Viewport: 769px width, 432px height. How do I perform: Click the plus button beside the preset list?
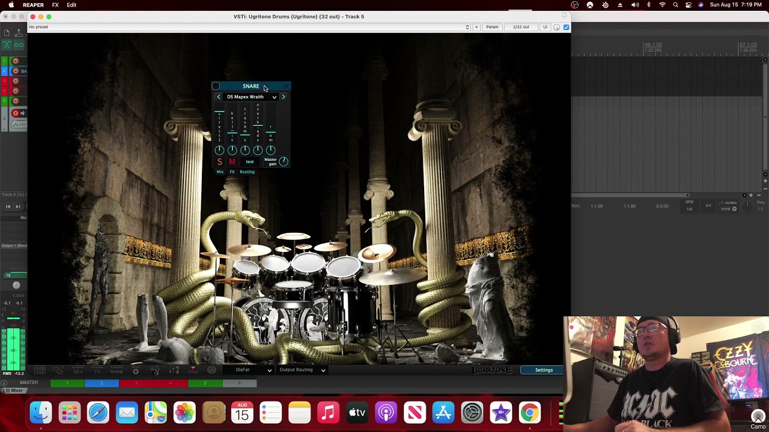(x=476, y=27)
